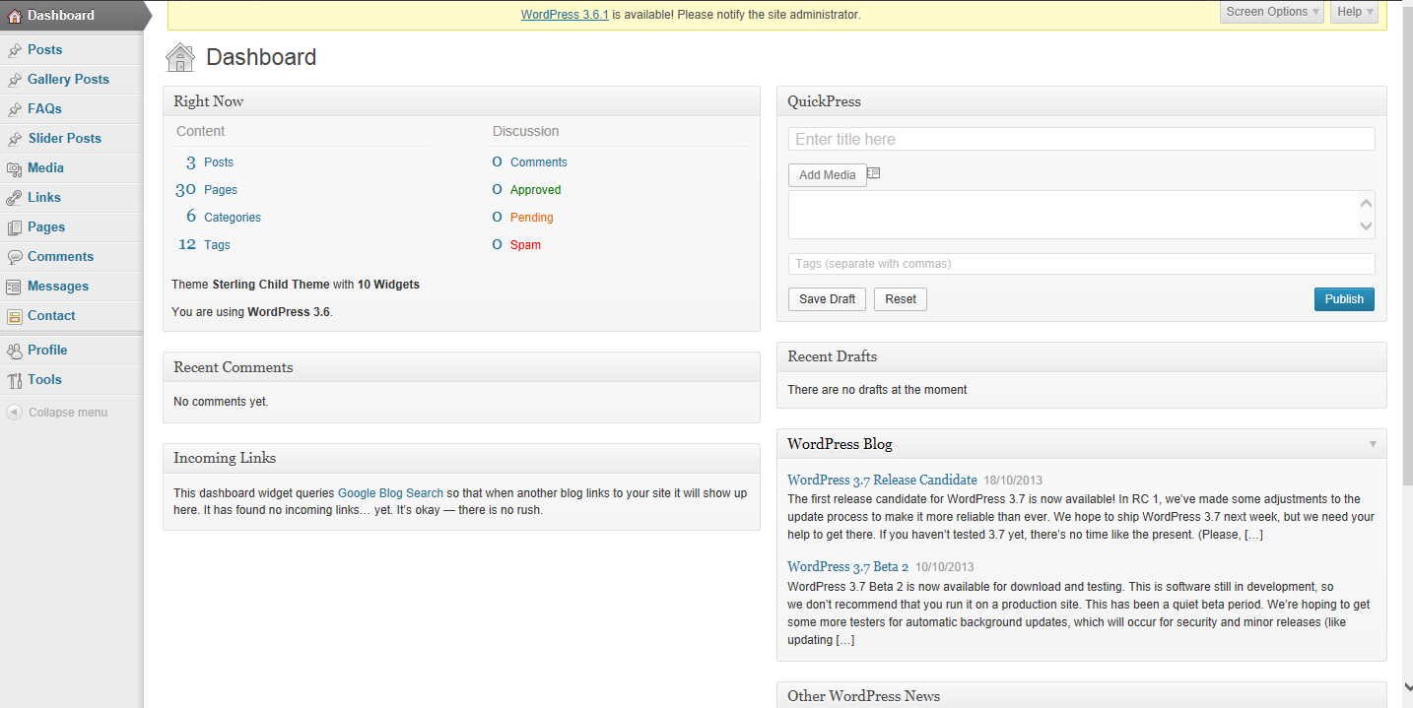The height and width of the screenshot is (708, 1413).
Task: Click the FAQs pushpin icon
Action: (x=14, y=109)
